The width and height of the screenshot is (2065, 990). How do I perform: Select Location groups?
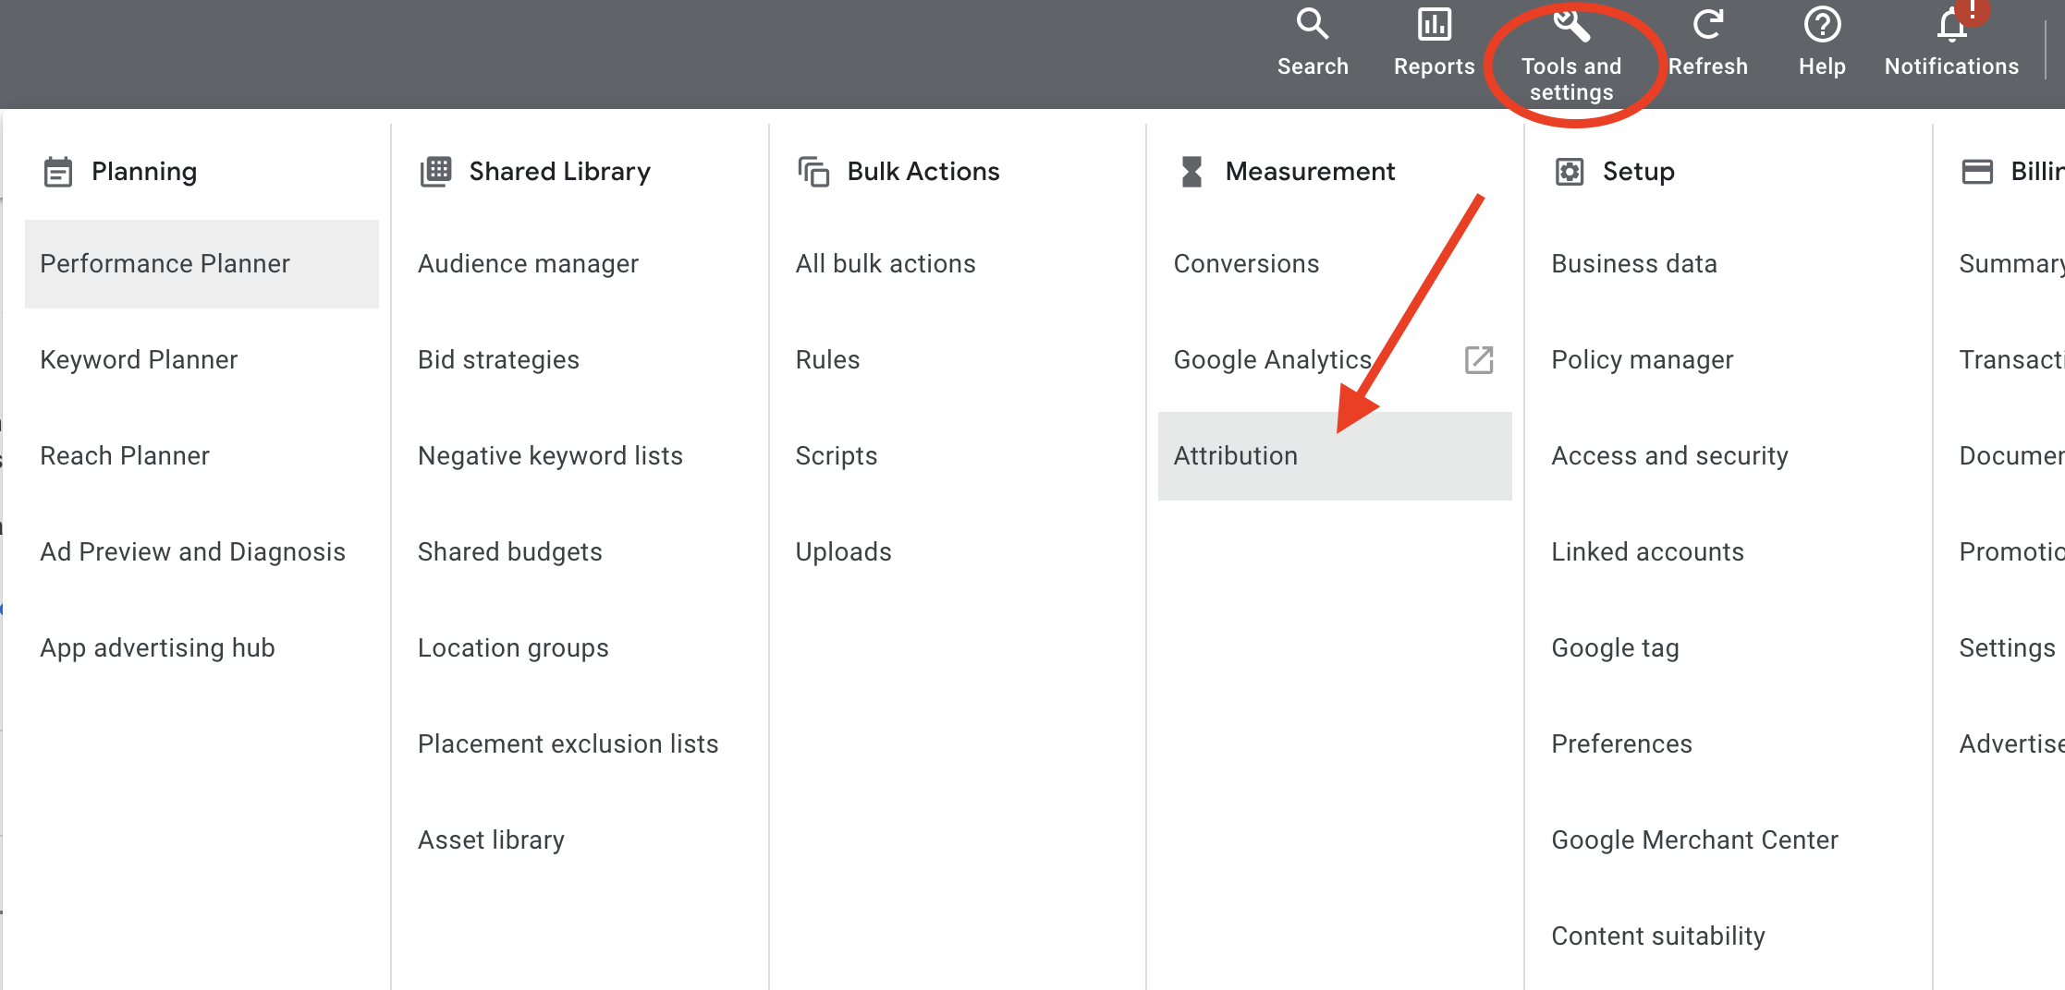tap(513, 648)
